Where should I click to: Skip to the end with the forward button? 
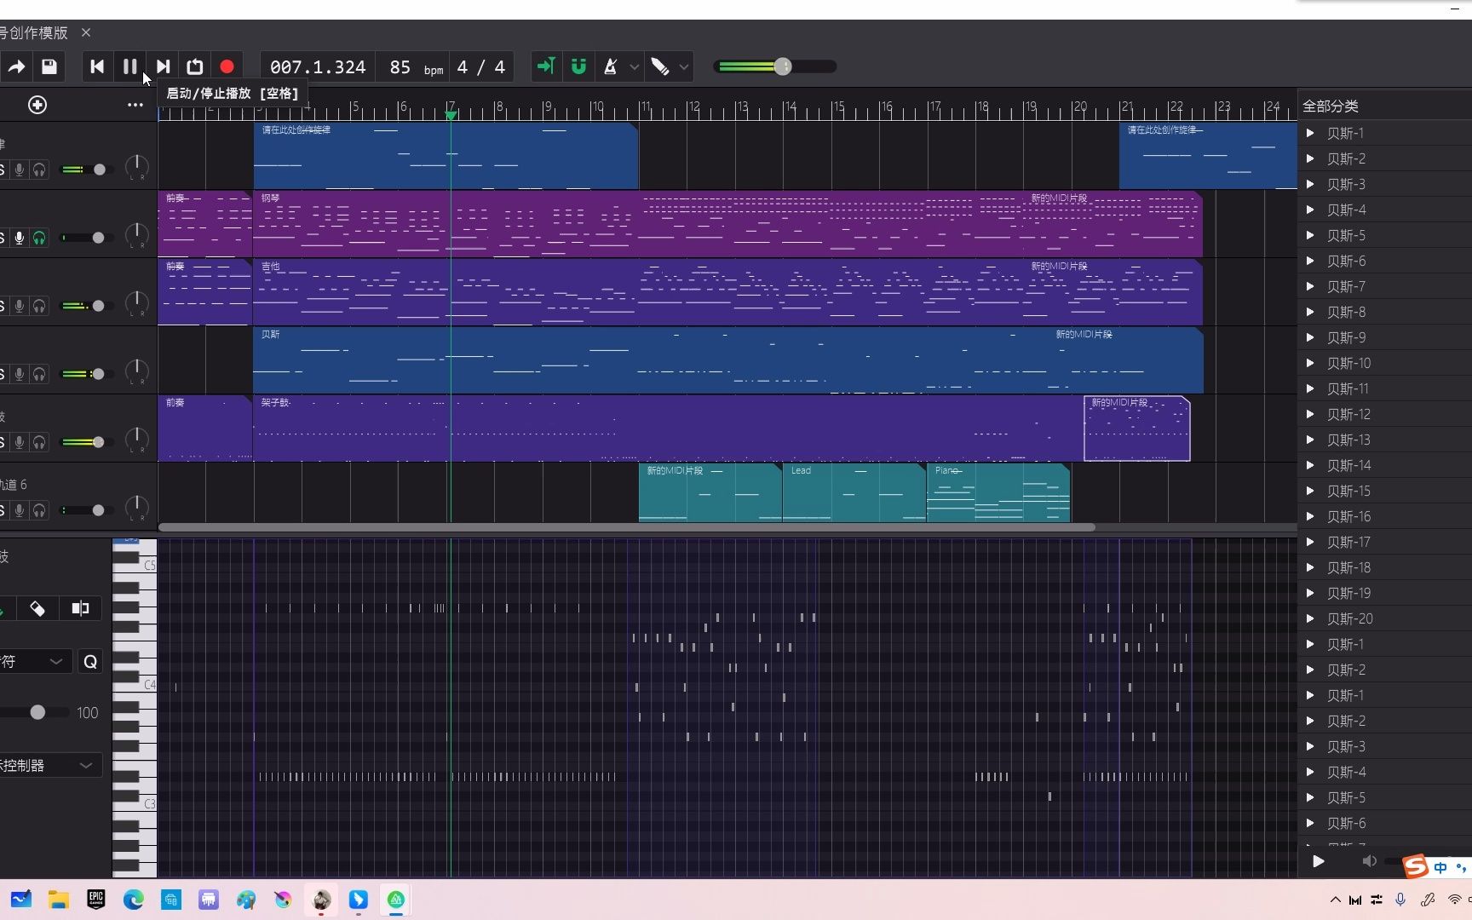pyautogui.click(x=163, y=66)
